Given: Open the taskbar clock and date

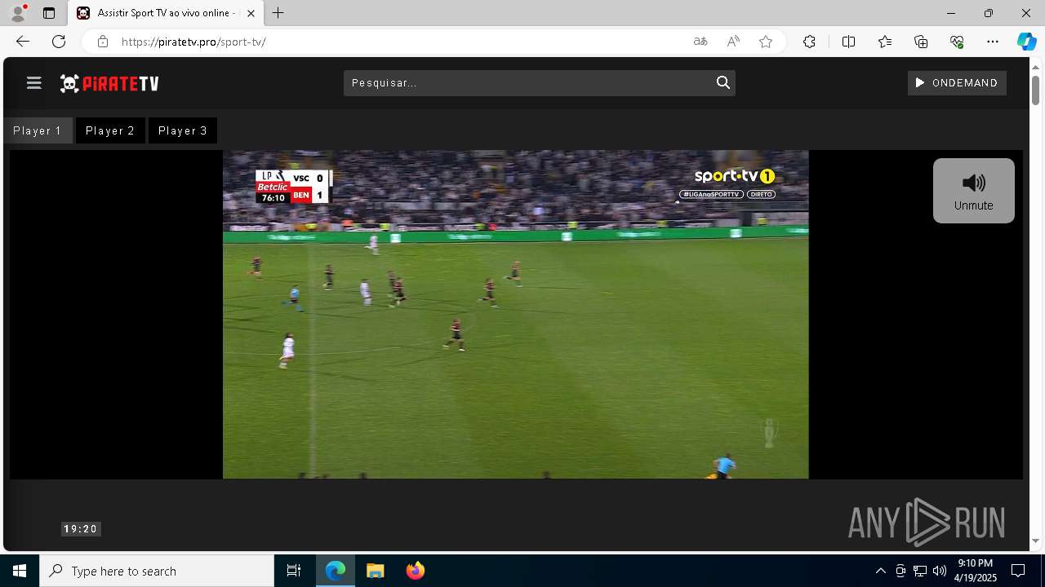Looking at the screenshot, I should pos(976,571).
